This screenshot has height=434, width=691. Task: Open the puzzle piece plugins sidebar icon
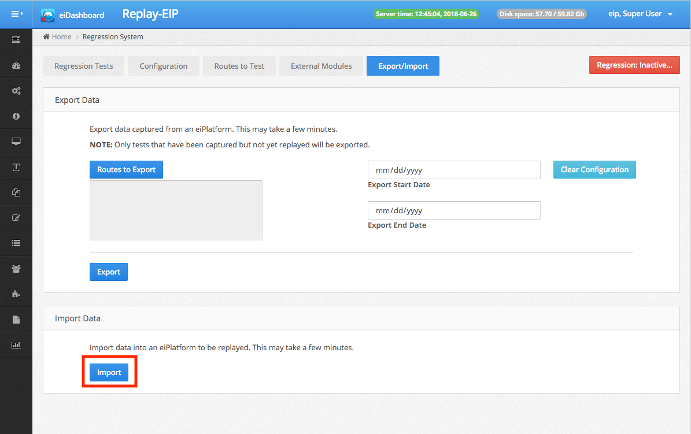[16, 294]
